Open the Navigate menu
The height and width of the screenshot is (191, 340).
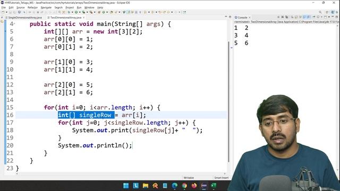pos(46,7)
